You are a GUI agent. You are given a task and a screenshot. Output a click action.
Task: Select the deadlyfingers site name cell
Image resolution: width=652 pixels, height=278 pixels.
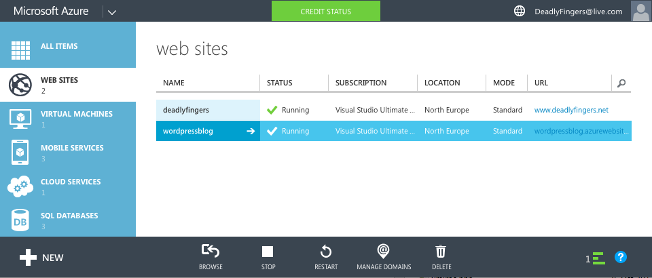(x=208, y=110)
